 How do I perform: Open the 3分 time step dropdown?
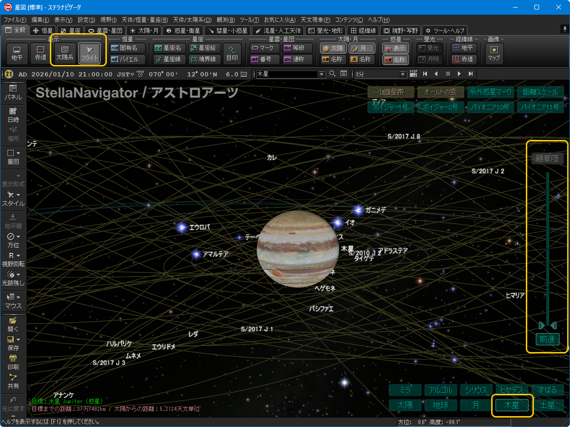tap(403, 74)
